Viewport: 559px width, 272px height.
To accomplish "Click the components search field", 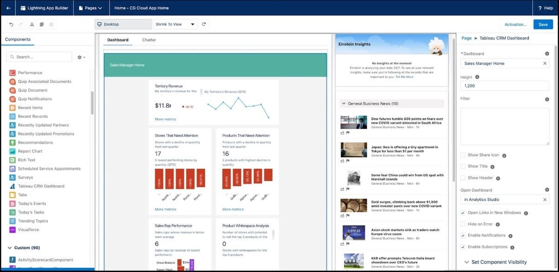I will [x=39, y=57].
